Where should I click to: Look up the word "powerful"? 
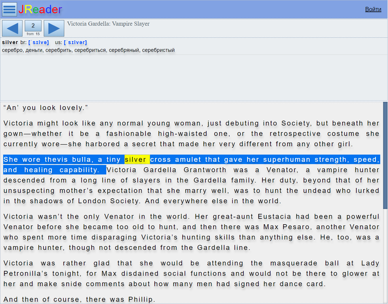click(x=363, y=216)
